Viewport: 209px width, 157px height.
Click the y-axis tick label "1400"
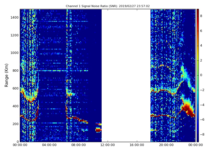click(15, 18)
